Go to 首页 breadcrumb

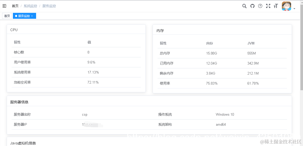15,6
